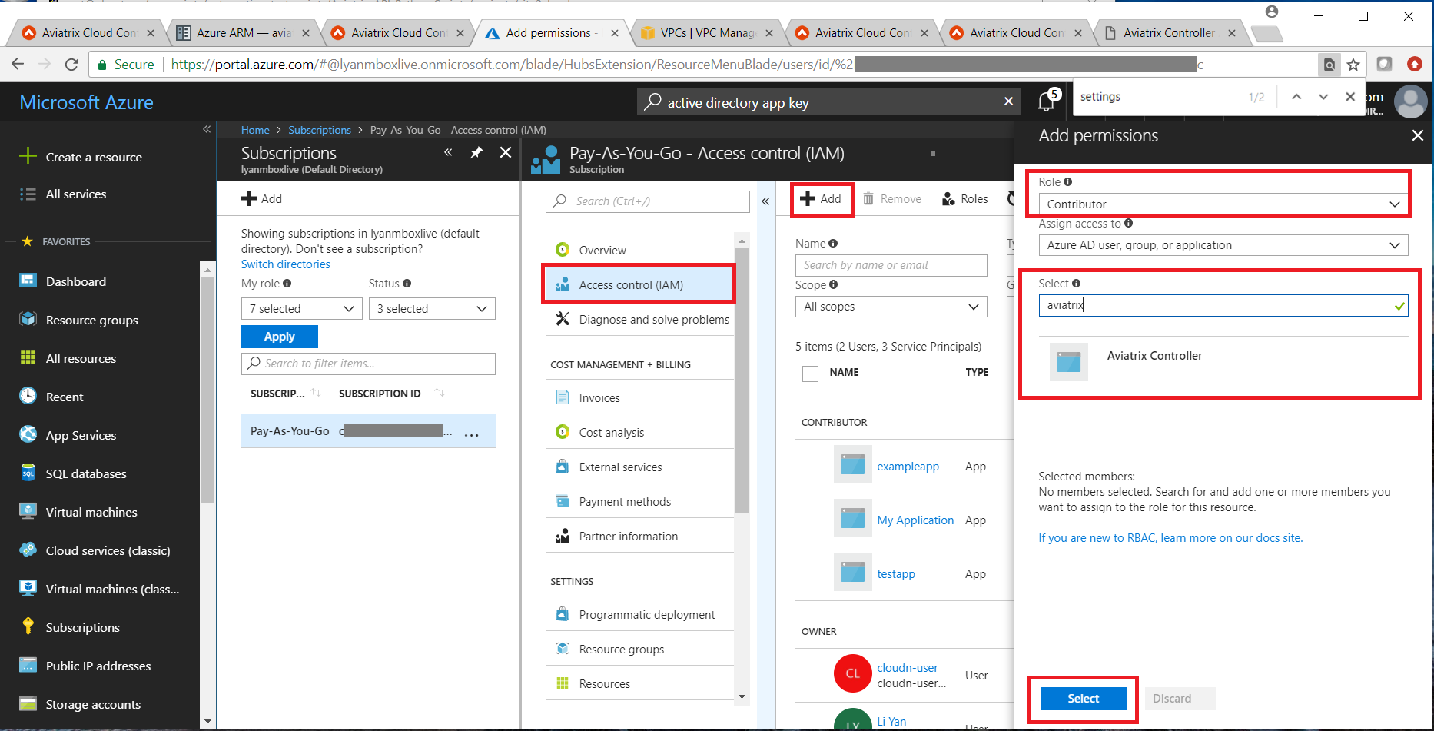Open the Dashboard from the sidebar
This screenshot has width=1434, height=731.
coord(75,281)
